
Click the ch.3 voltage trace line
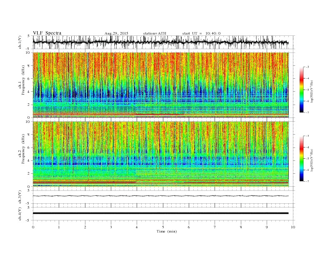pos(160,196)
